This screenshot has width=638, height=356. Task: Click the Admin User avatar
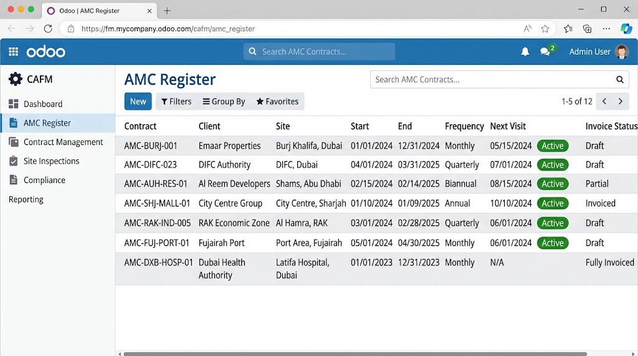(621, 52)
